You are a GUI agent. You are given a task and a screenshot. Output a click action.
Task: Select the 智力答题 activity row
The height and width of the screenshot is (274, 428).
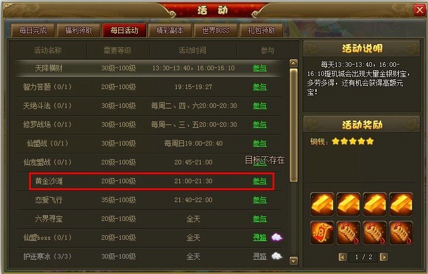tap(149, 87)
